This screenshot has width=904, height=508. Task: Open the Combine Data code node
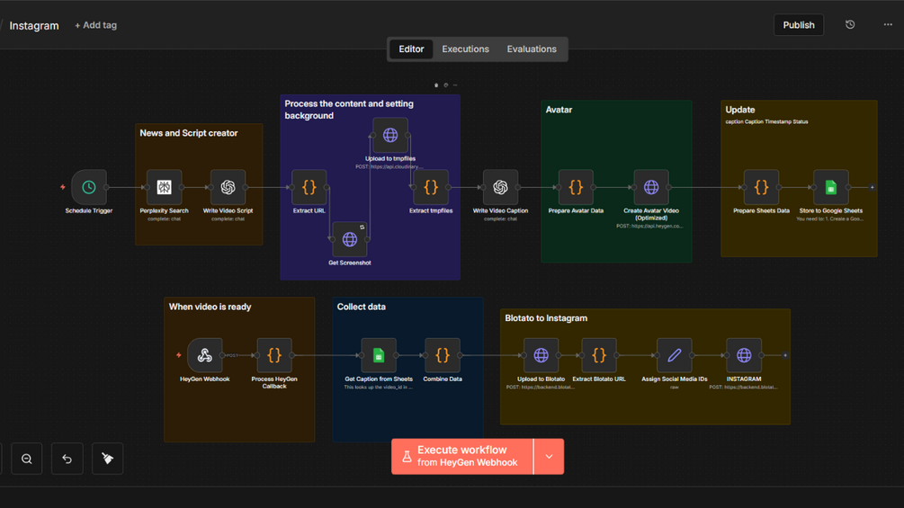pos(443,355)
